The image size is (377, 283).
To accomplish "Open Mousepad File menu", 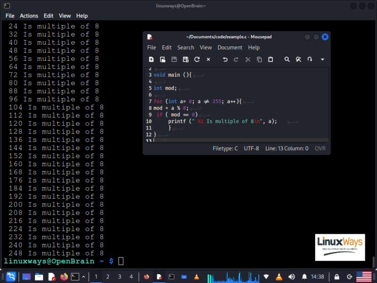I will 152,48.
